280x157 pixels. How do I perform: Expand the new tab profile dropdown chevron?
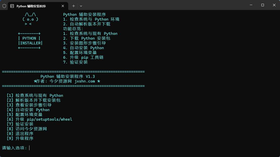coord(81,6)
